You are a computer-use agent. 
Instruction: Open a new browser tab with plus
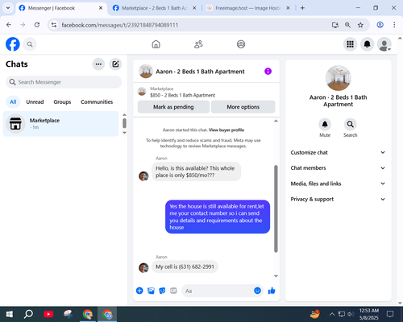[302, 8]
